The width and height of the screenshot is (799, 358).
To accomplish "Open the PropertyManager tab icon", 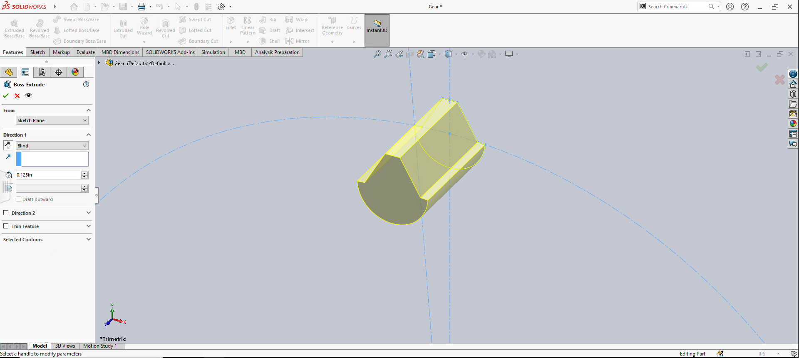I will (25, 72).
